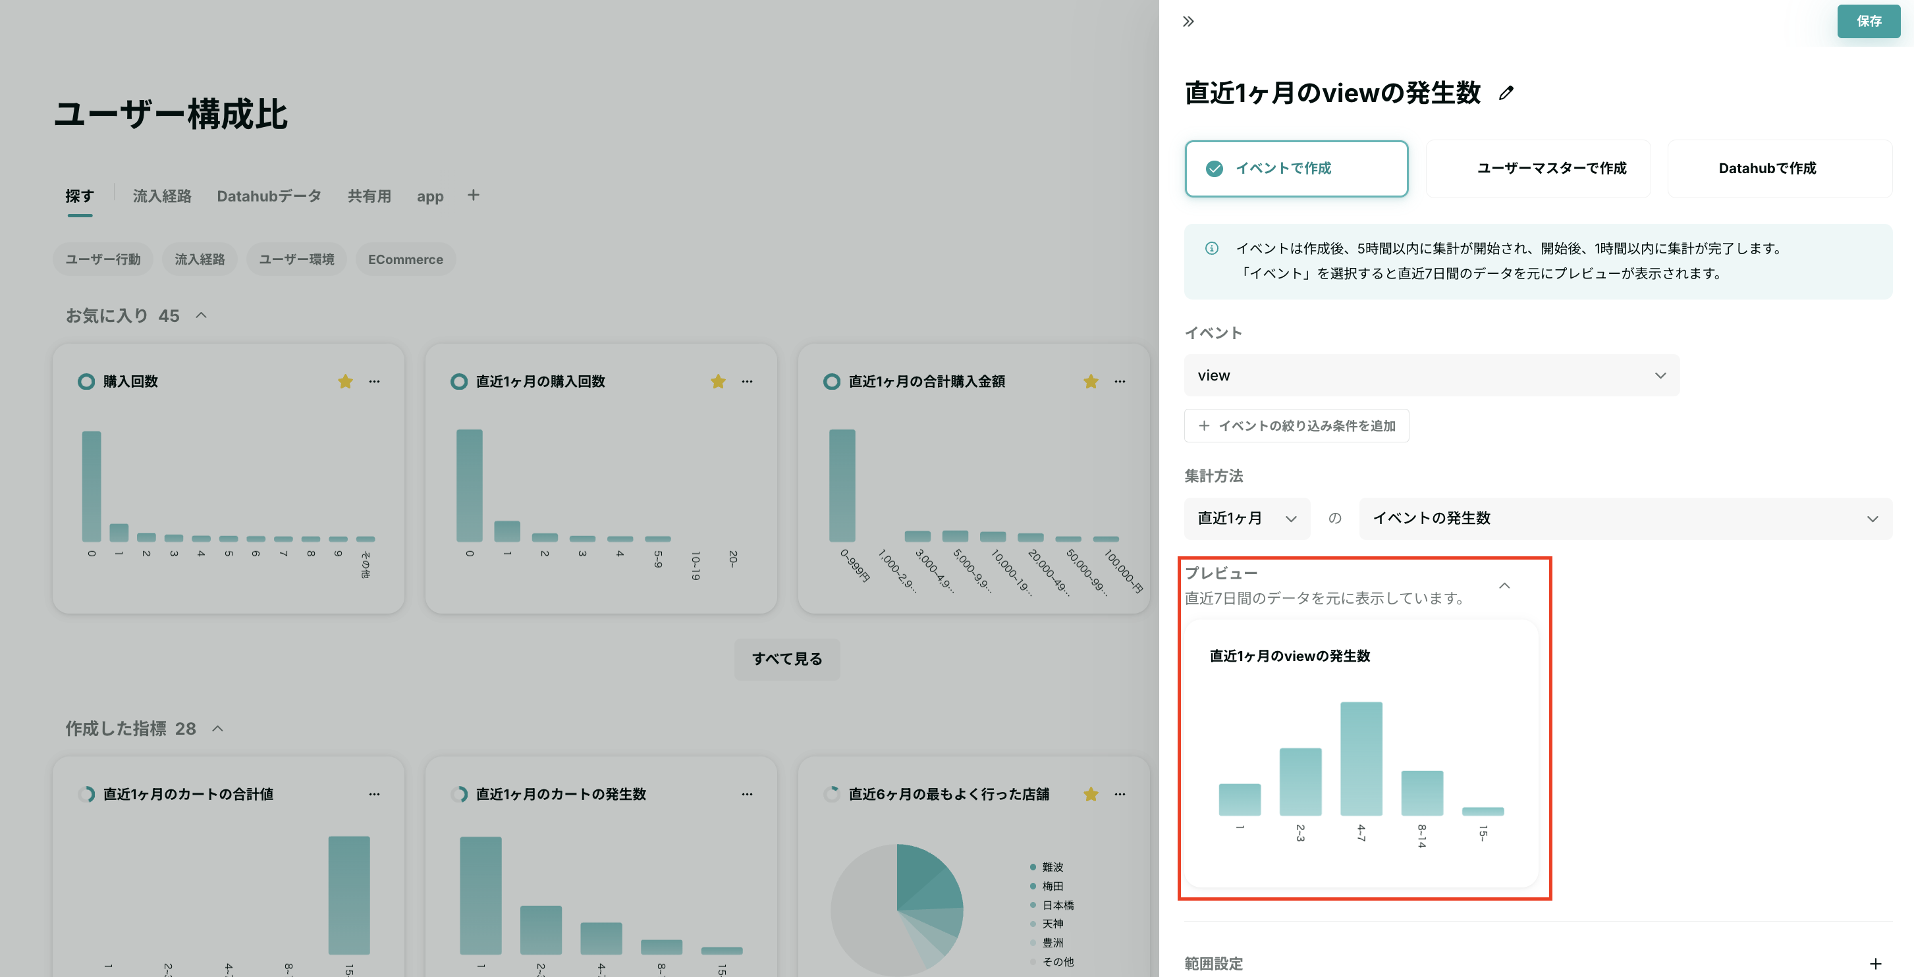
Task: Toggle star on 直近1ヶ月の購入回数 card
Action: click(x=718, y=381)
